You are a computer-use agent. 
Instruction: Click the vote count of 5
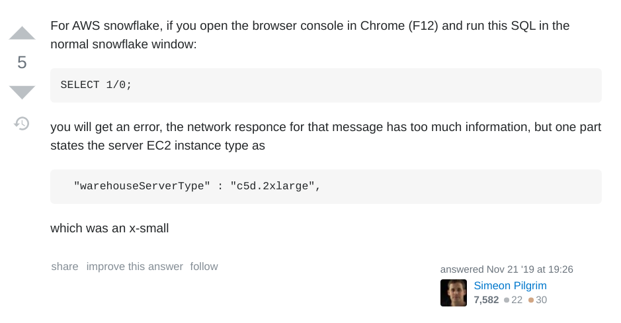click(22, 63)
